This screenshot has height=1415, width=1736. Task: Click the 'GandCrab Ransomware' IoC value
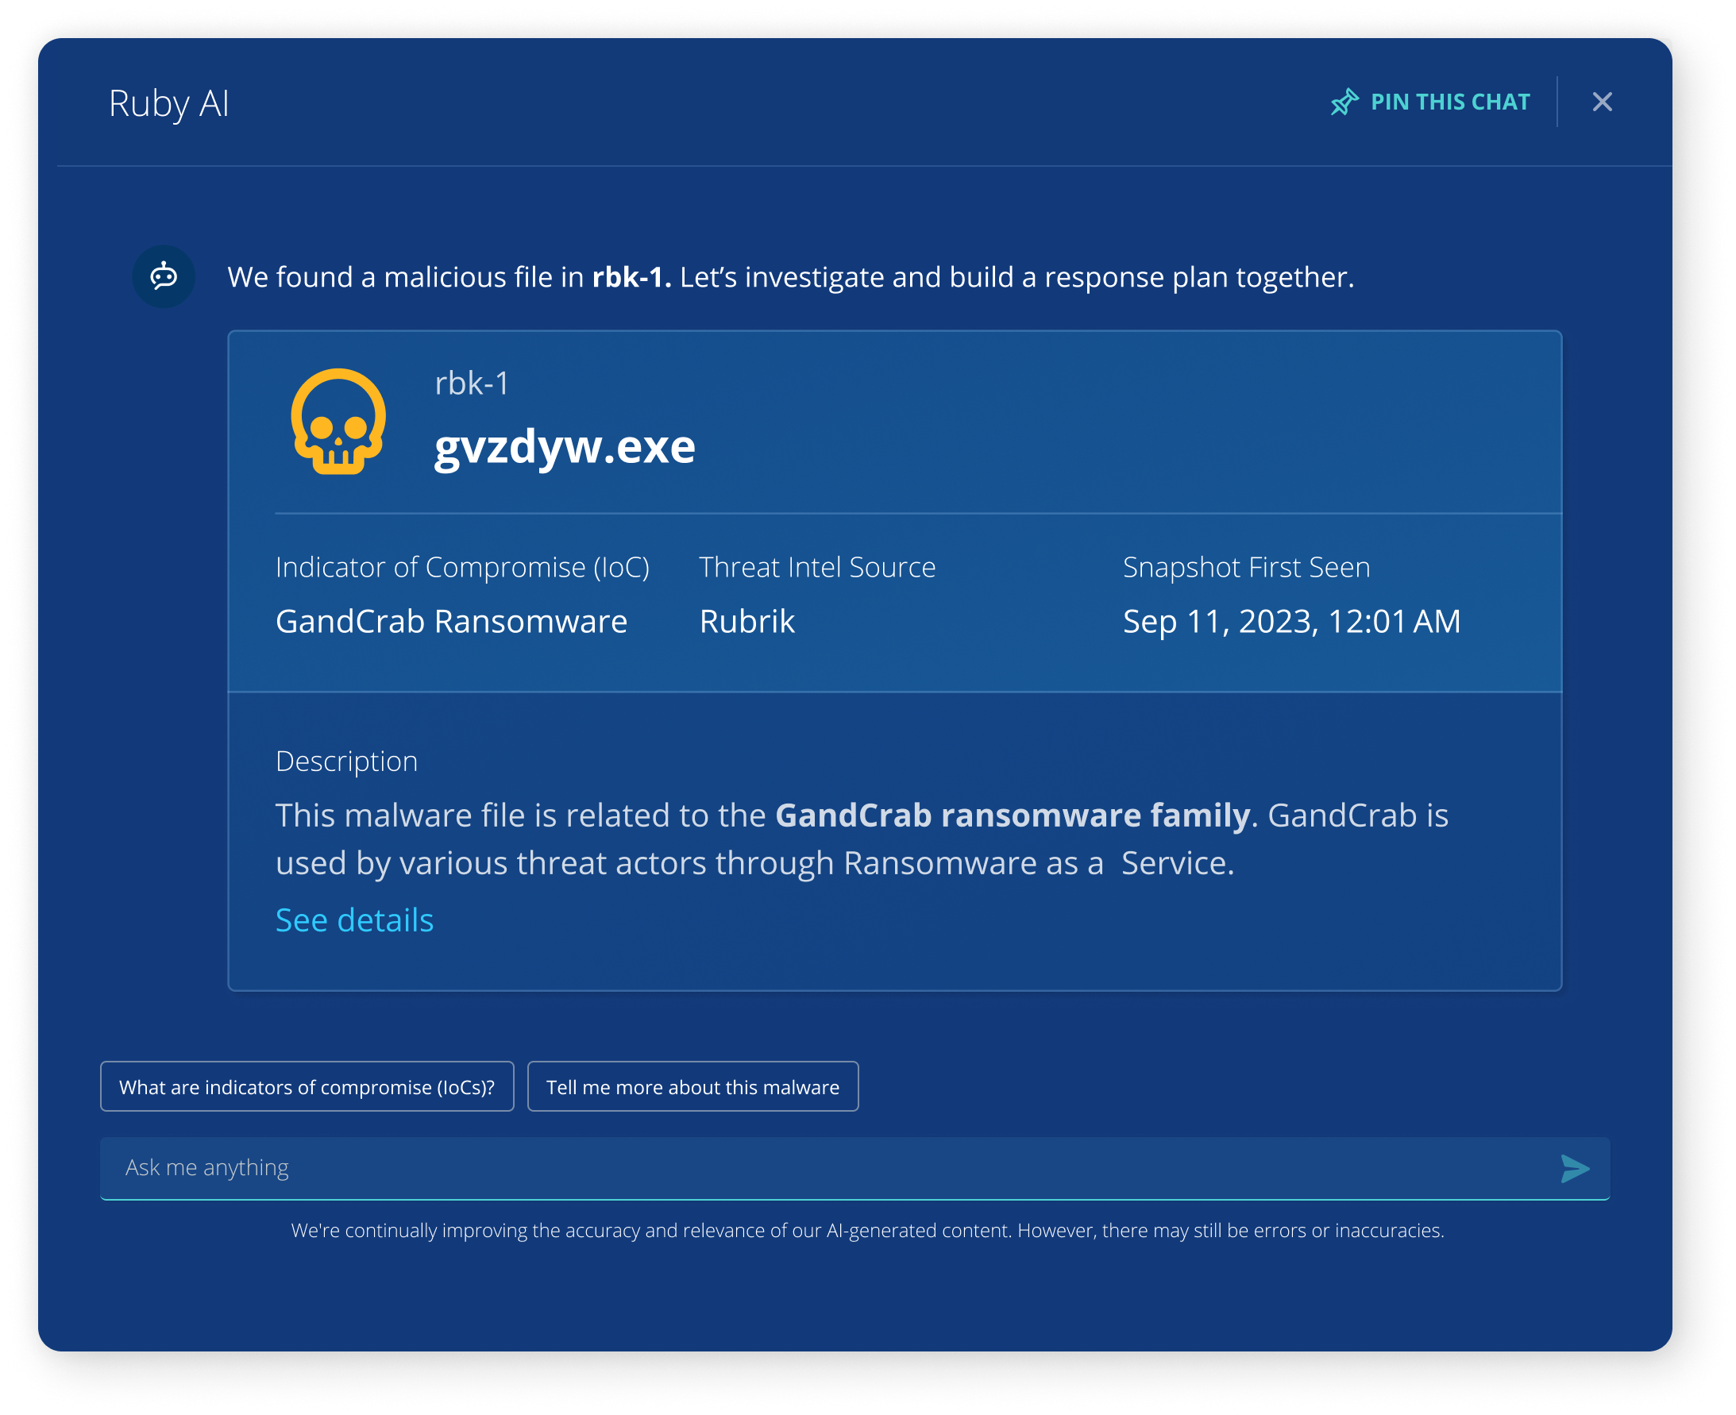point(452,621)
